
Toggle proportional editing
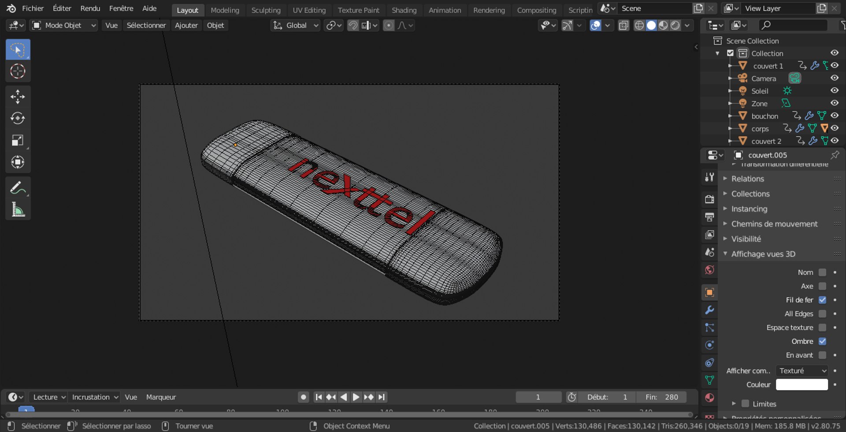click(x=389, y=26)
